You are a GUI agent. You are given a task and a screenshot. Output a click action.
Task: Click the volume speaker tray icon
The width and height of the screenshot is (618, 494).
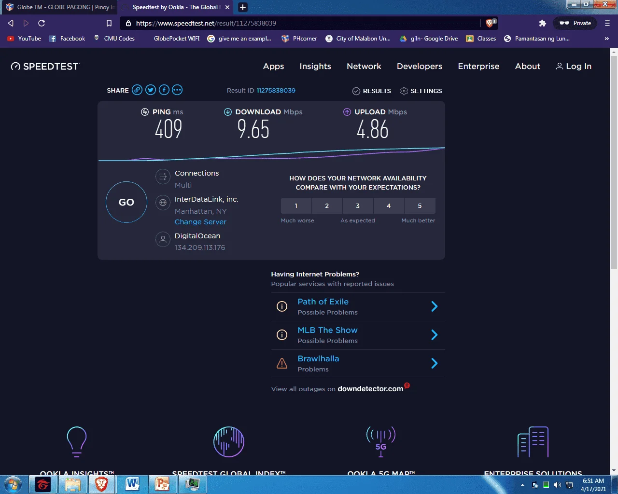click(558, 485)
